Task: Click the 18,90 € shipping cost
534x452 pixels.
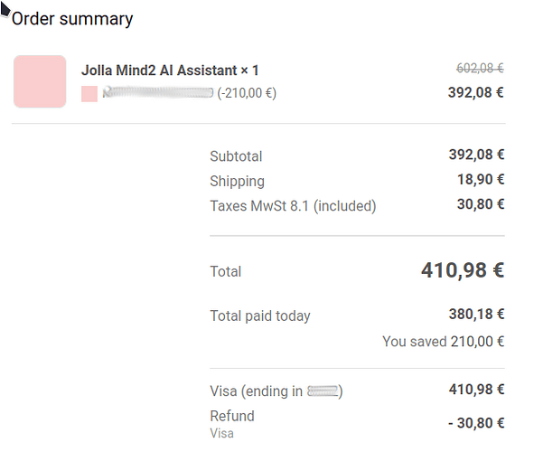Action: pyautogui.click(x=481, y=179)
